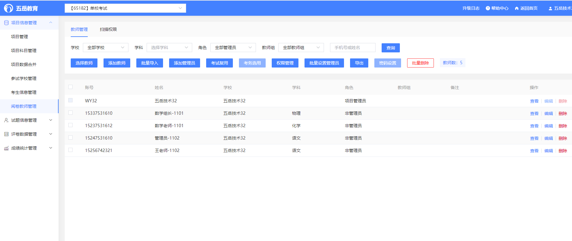Click the user profile icon at top right
This screenshot has width=572, height=241.
point(550,8)
